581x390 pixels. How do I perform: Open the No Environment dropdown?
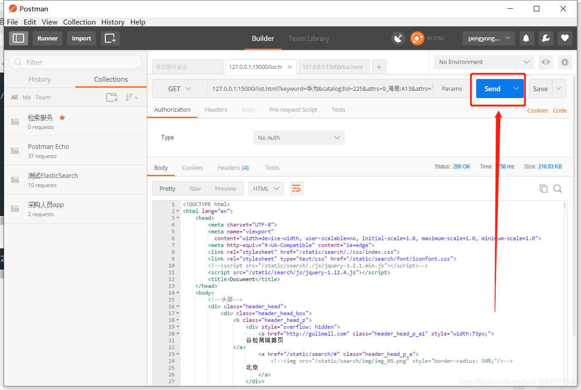(484, 62)
